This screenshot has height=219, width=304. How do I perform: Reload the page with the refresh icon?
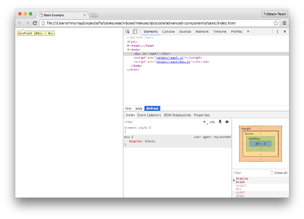coord(35,23)
